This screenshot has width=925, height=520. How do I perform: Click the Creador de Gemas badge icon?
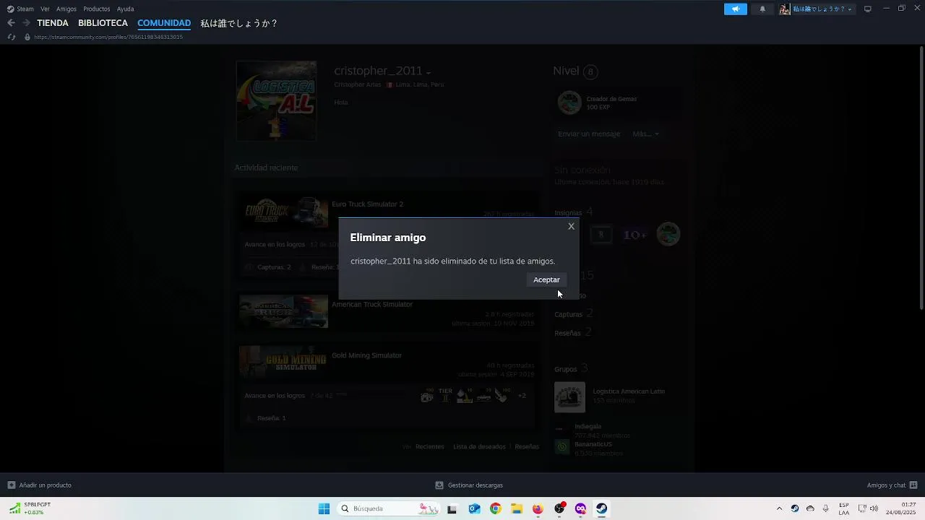pyautogui.click(x=569, y=103)
